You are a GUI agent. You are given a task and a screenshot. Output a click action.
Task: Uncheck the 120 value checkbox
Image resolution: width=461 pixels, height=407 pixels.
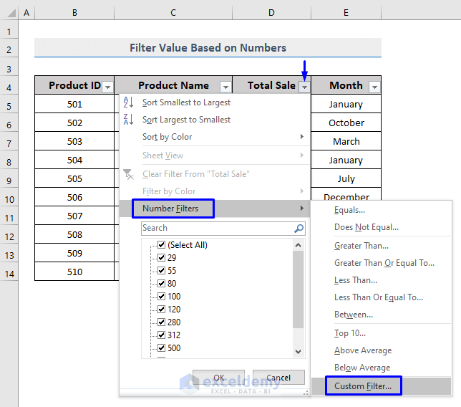coord(161,309)
